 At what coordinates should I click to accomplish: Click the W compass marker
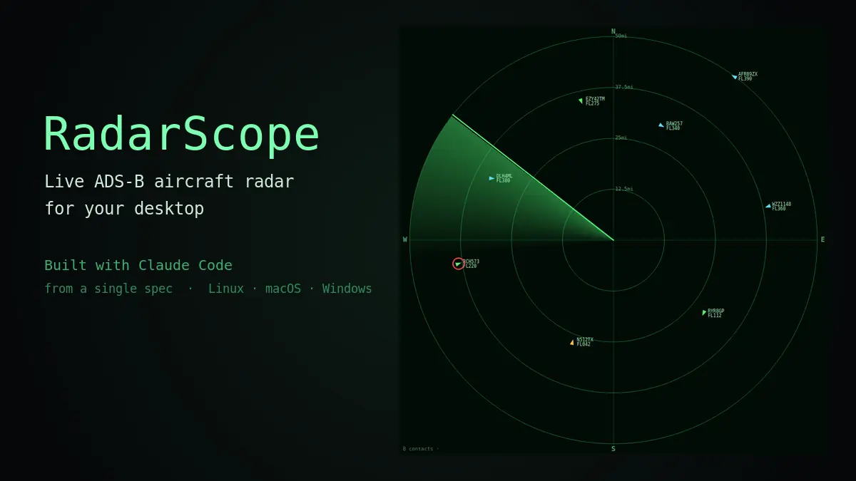click(x=405, y=240)
